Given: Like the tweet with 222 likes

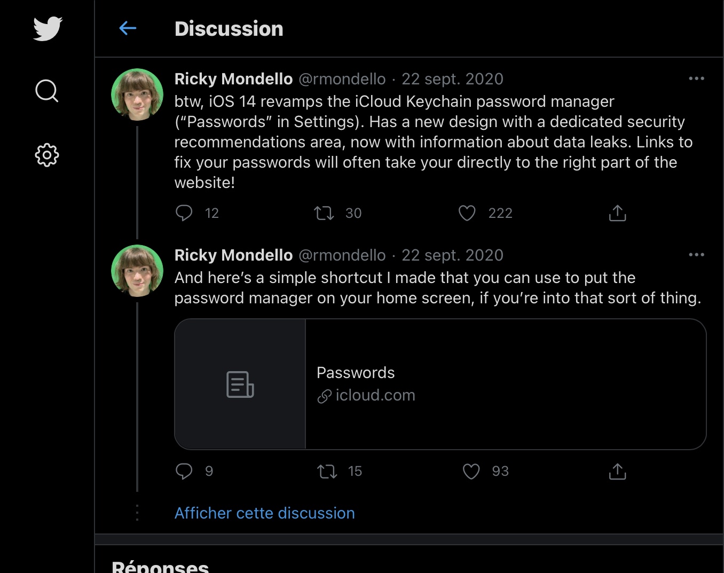Looking at the screenshot, I should coord(467,213).
